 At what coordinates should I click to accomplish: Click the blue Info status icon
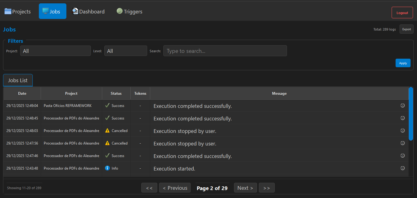(107, 168)
